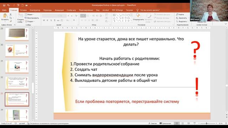Click the Создать слайд new slide icon

tap(21, 16)
